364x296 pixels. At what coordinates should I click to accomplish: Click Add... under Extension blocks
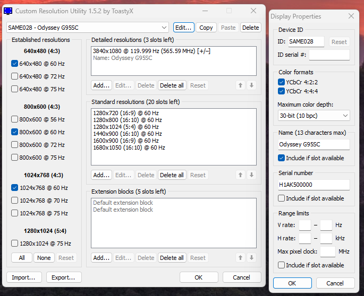click(x=101, y=258)
